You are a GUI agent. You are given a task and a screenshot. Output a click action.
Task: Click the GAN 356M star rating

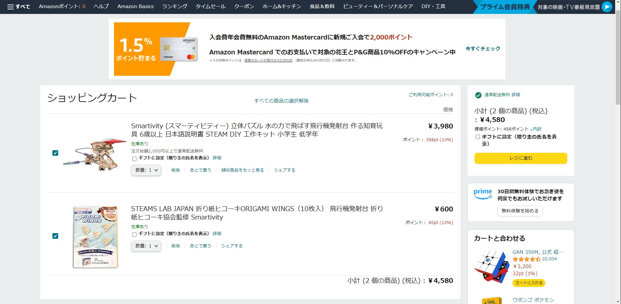pos(526,259)
